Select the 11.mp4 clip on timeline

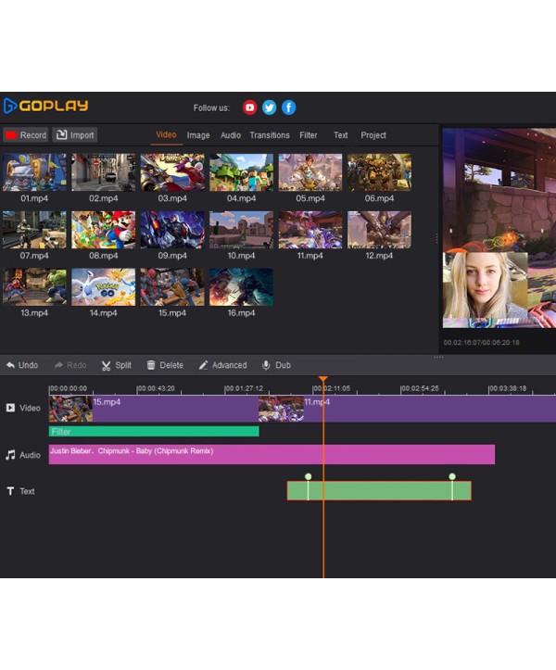click(408, 409)
